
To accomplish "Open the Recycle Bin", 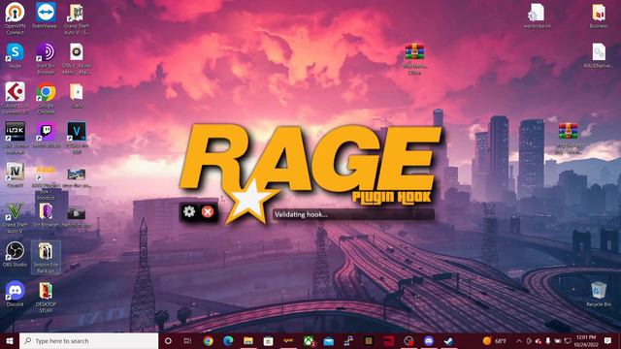I will point(599,294).
